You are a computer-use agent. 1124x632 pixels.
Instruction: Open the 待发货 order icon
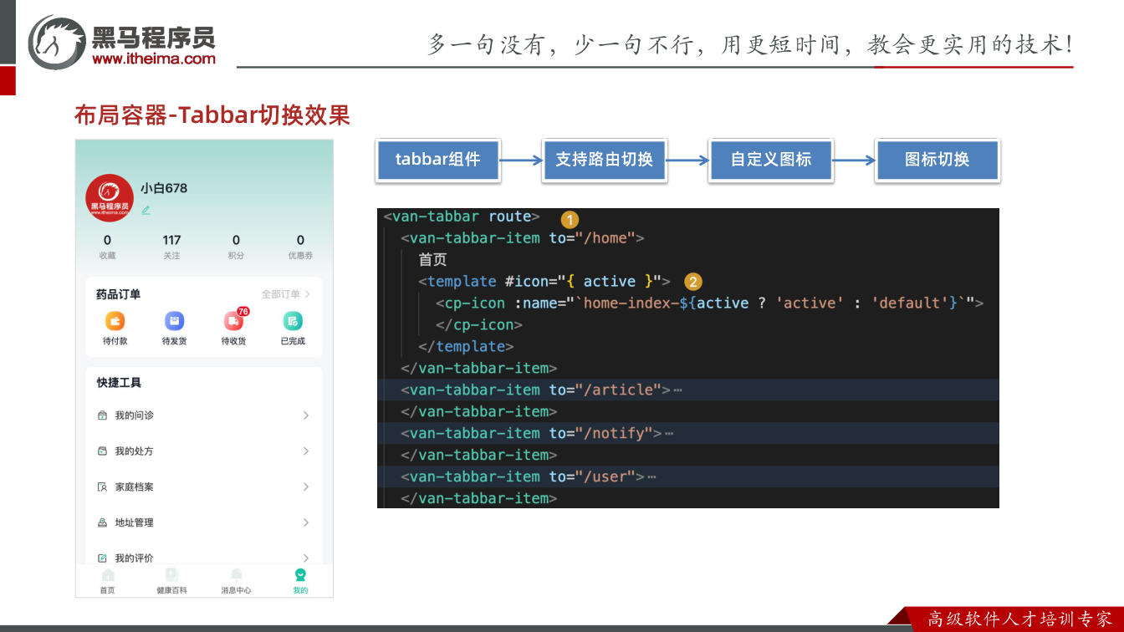(x=174, y=321)
